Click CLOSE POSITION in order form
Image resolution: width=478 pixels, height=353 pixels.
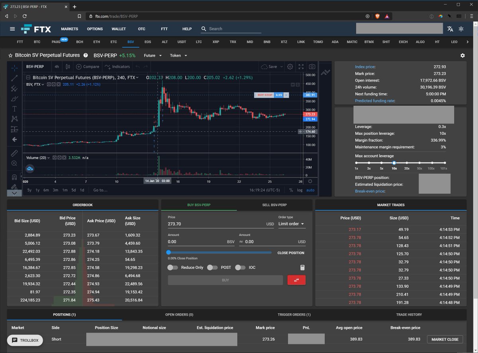[291, 253]
